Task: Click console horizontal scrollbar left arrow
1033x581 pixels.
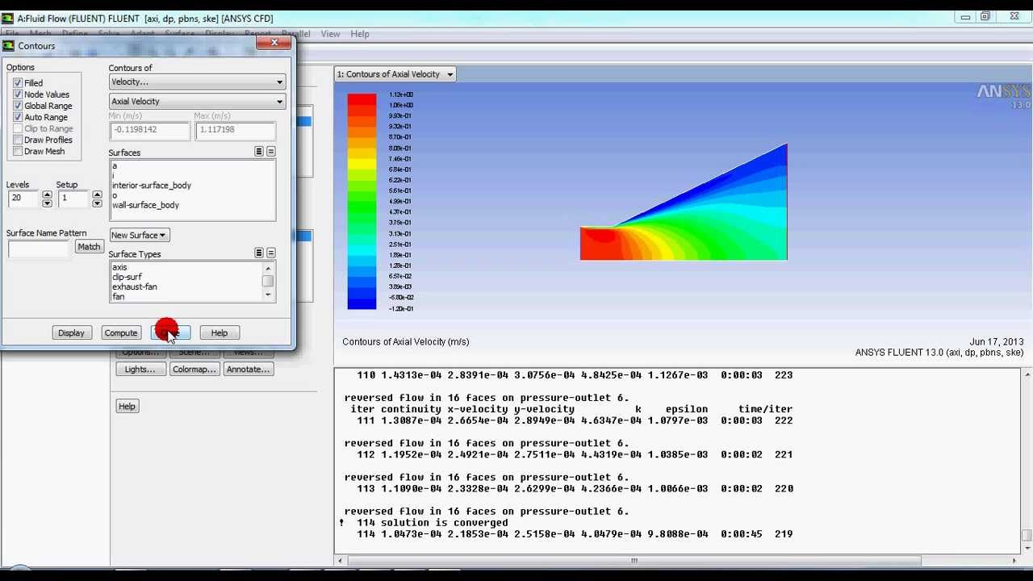Action: (342, 561)
